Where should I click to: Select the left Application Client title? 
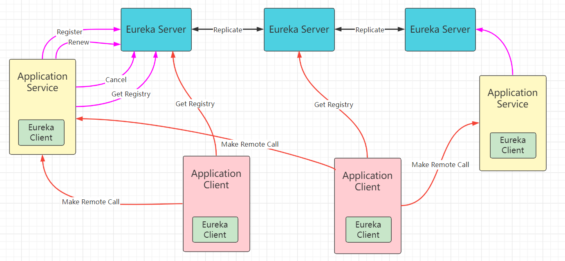pos(216,179)
